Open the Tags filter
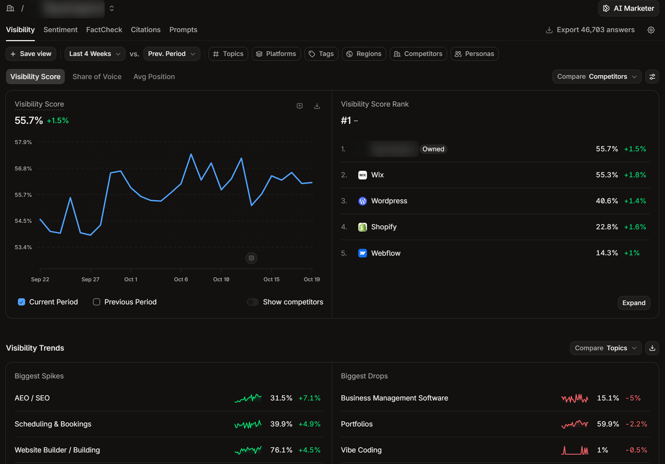665x464 pixels. tap(321, 54)
